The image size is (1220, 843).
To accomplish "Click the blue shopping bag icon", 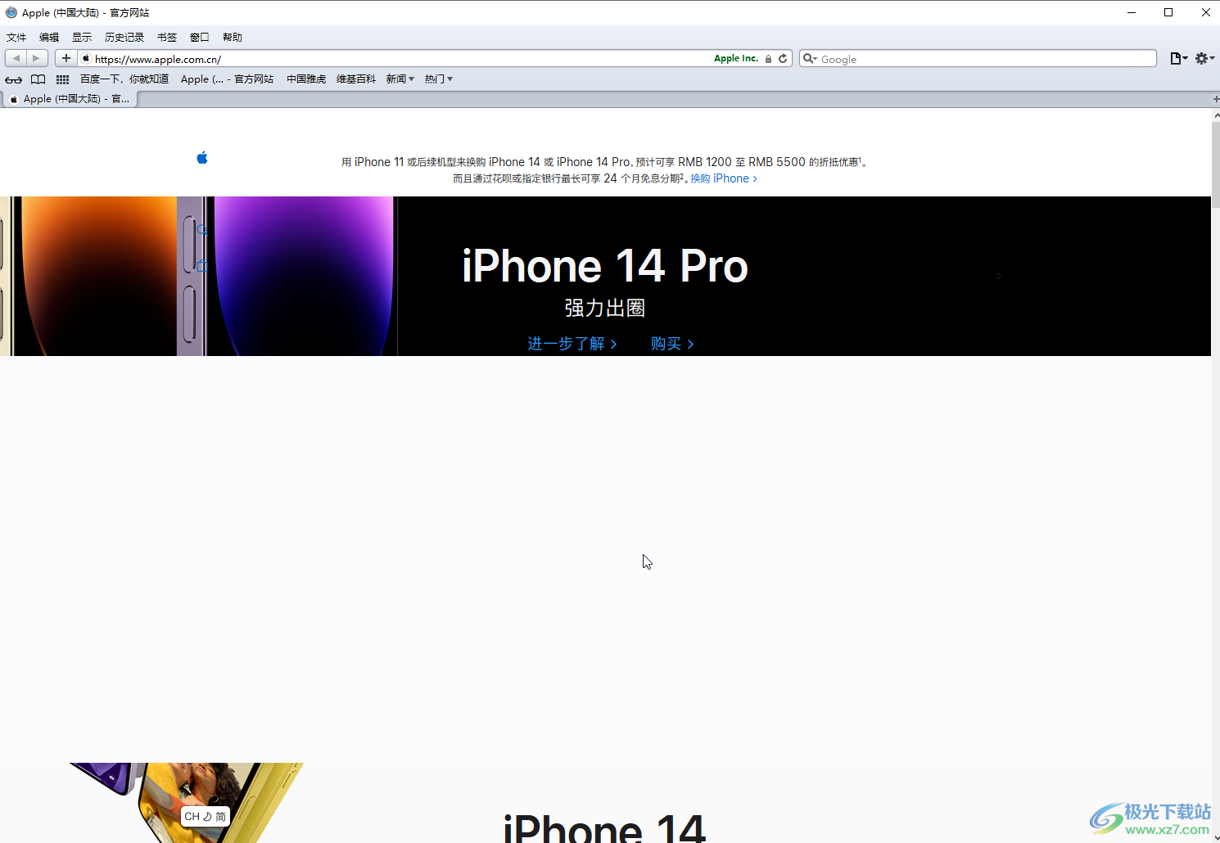I will pos(202,266).
